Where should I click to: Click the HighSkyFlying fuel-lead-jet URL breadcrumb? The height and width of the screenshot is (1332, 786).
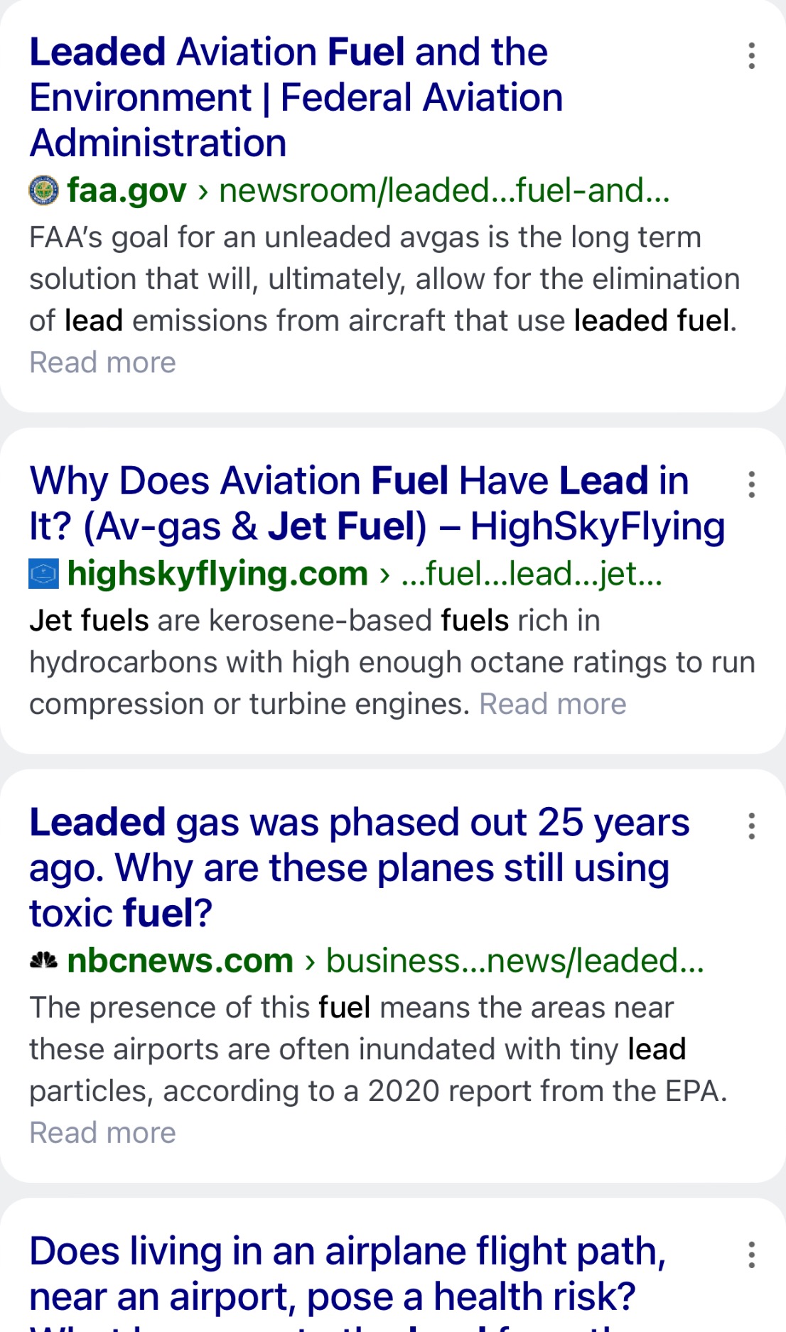click(532, 574)
